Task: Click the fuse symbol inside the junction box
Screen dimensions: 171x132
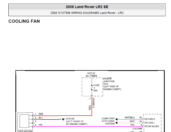Action: pyautogui.click(x=92, y=88)
